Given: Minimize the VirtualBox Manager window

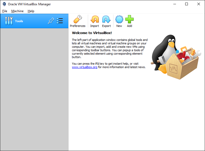Looking at the screenshot, I should 175,4.
